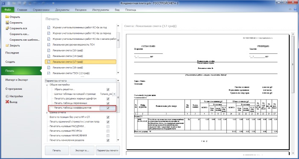Toggle the Убрать решётки checkbox
Image resolution: width=299 pixels, height=159 pixels.
(108, 89)
